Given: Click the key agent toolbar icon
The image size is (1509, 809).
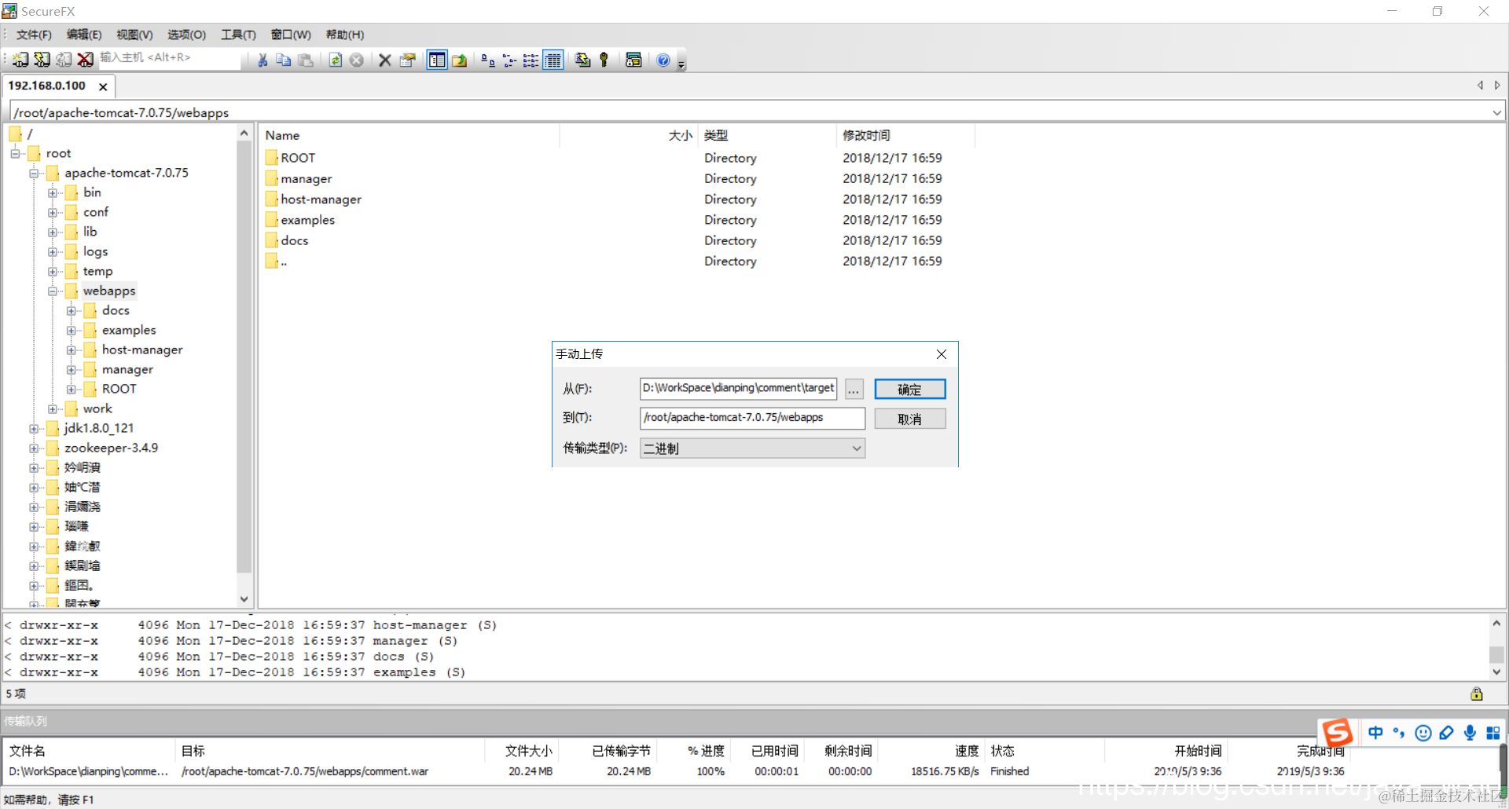Looking at the screenshot, I should (x=604, y=60).
